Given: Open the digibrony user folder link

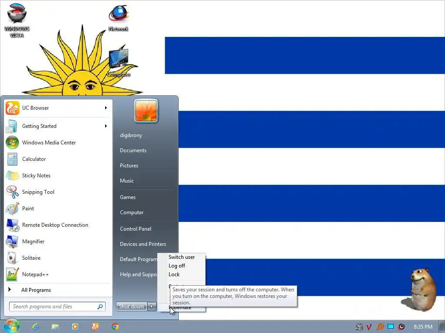Looking at the screenshot, I should 131,135.
